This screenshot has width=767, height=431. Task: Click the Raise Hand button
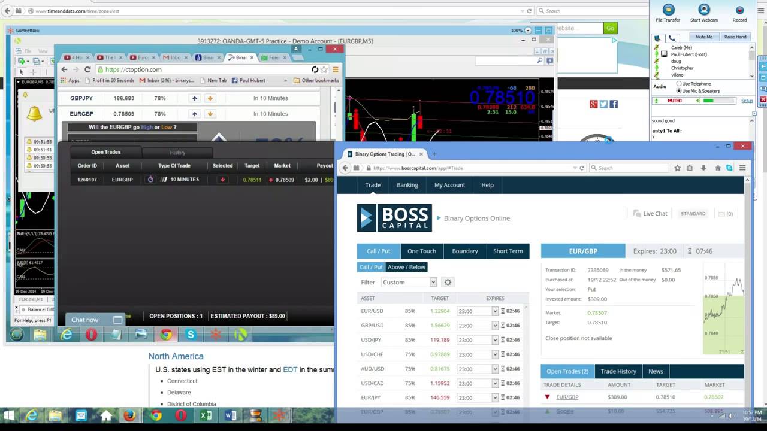[735, 37]
